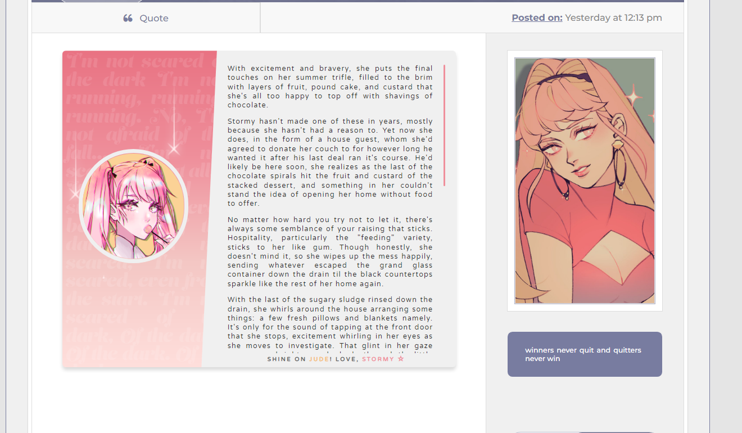This screenshot has height=433, width=742.
Task: Click the pink "STORMY" name in footer
Action: (x=378, y=359)
